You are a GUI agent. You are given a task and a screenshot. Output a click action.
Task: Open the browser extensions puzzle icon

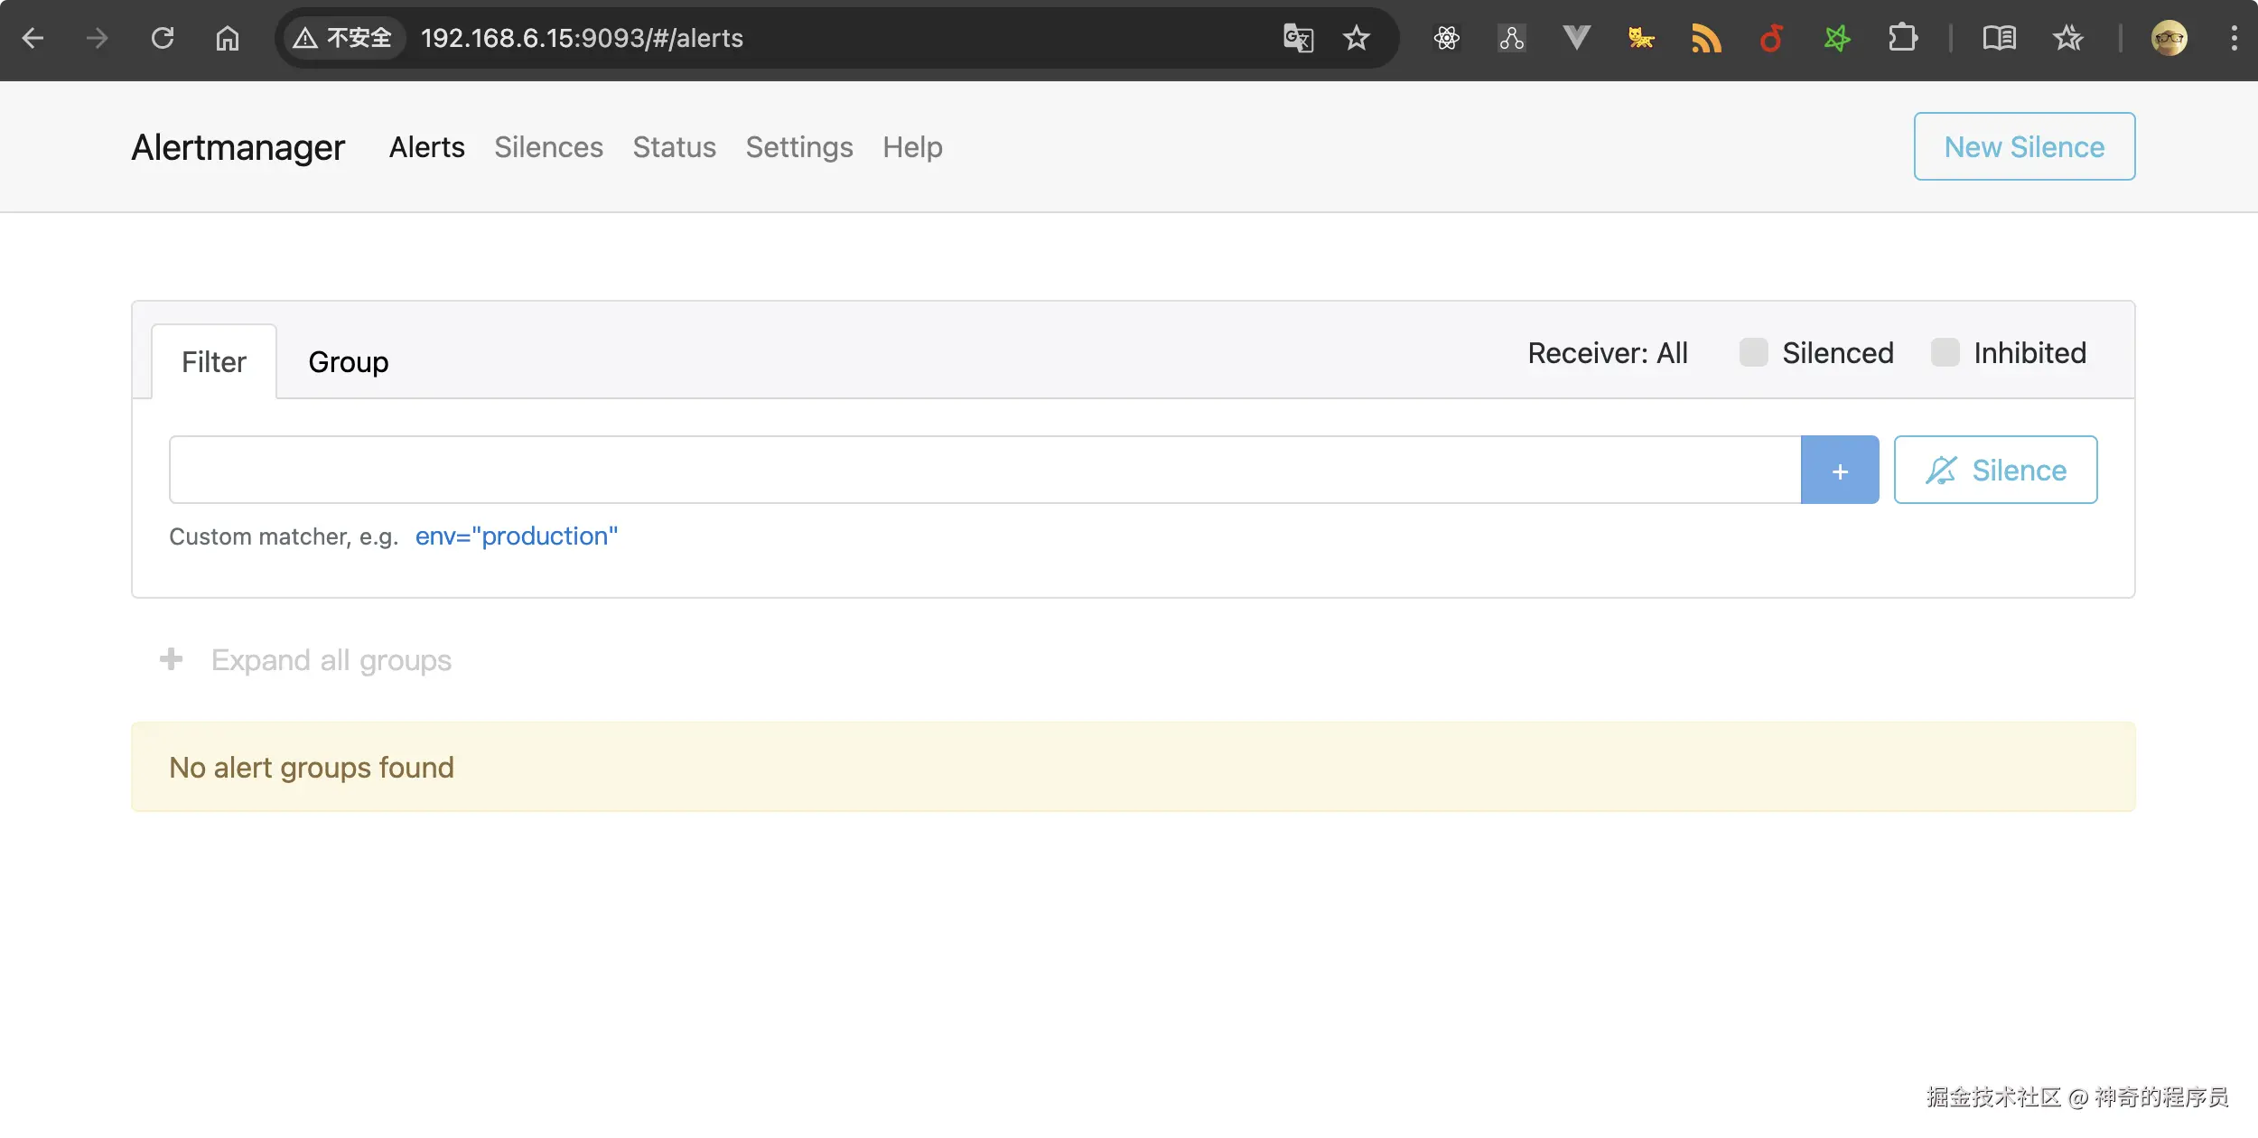1902,38
